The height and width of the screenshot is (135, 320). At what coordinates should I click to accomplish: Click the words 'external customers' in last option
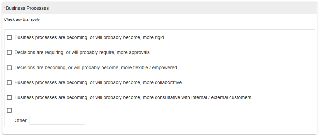point(231,97)
